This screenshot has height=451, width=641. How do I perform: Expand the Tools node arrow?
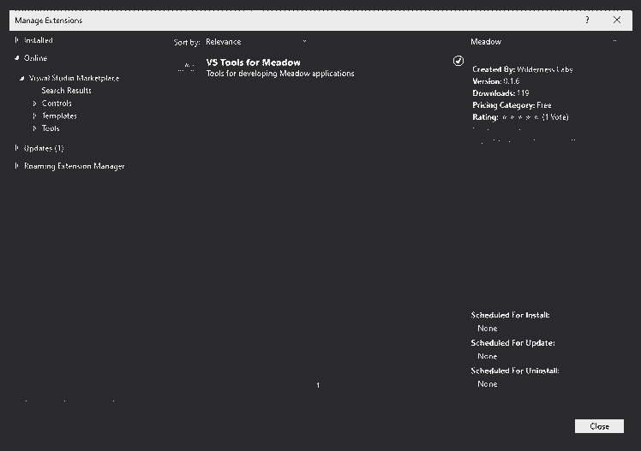(35, 128)
